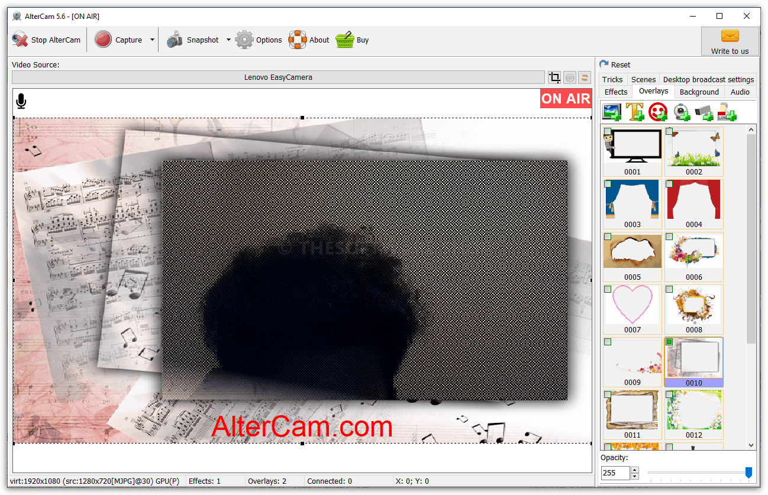Image resolution: width=768 pixels, height=495 pixels.
Task: Start recording with the Capture button
Action: 118,40
